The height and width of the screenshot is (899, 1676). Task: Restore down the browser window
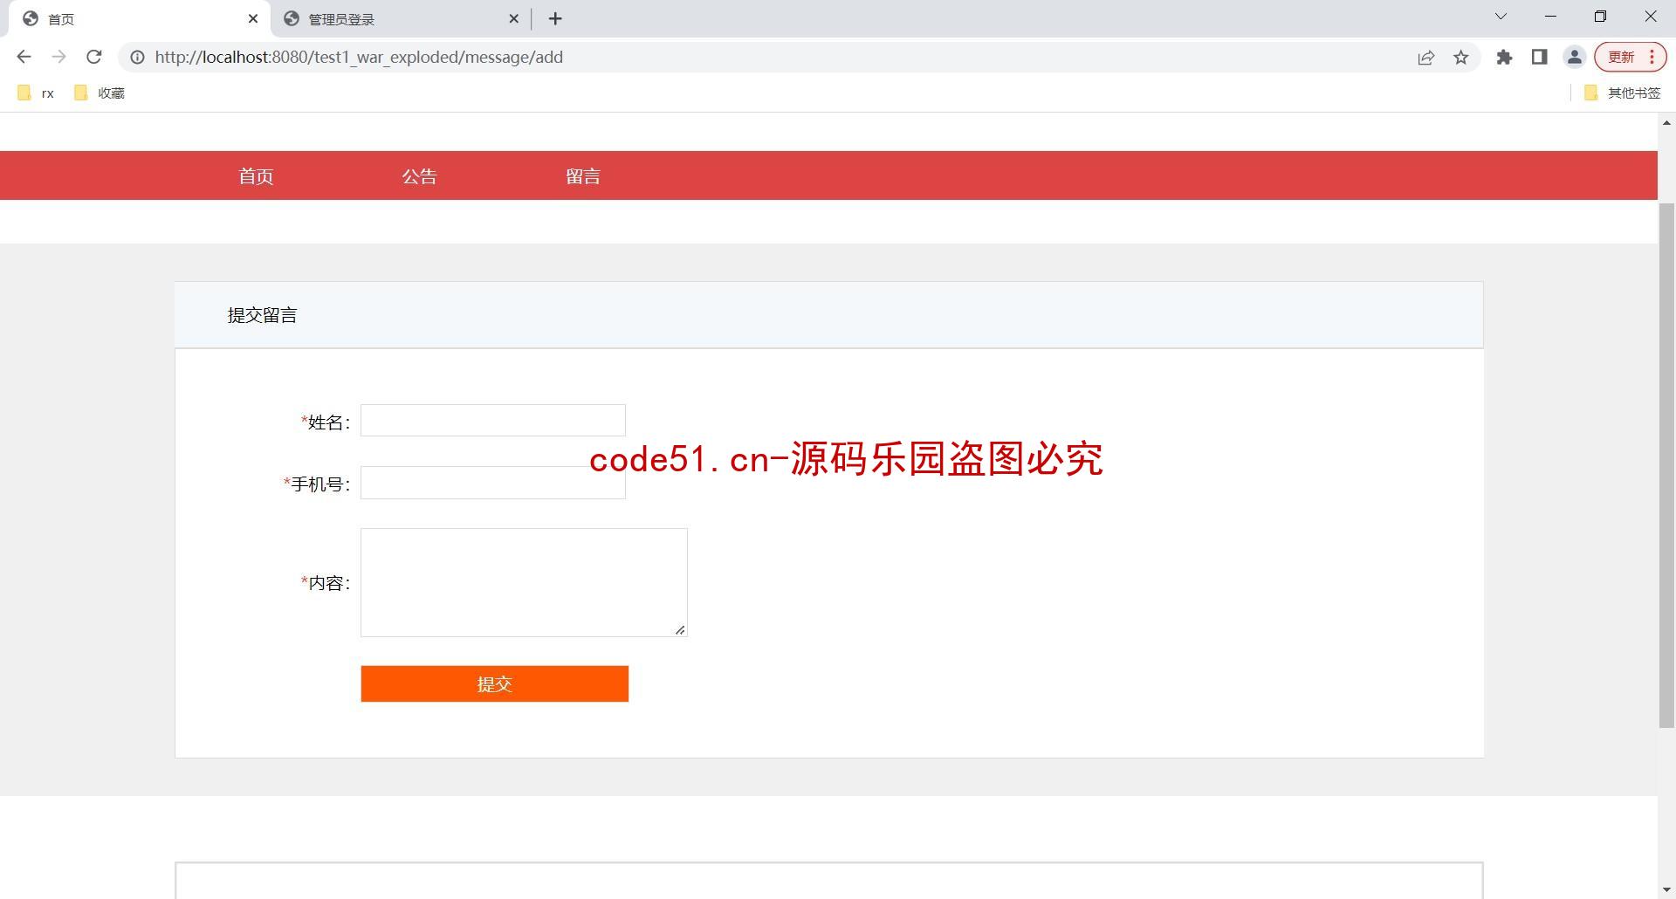(x=1600, y=17)
